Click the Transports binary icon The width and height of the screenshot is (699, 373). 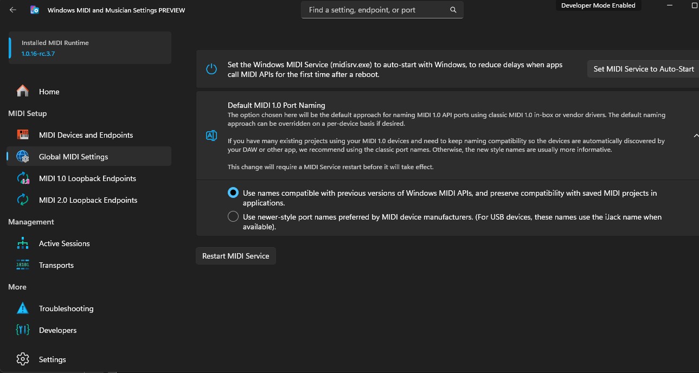point(23,265)
